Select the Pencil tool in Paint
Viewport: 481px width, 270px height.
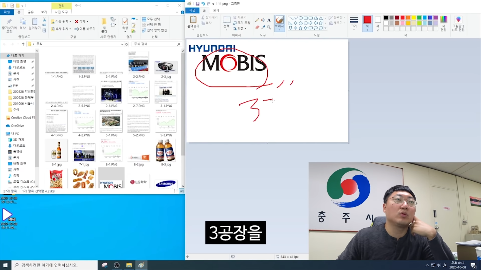click(x=257, y=20)
